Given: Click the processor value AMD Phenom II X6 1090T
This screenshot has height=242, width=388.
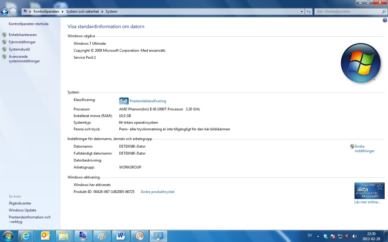Looking at the screenshot, I should (x=159, y=109).
